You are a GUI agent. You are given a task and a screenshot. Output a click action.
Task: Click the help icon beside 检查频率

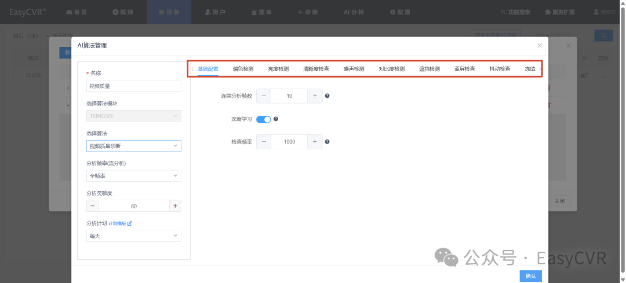(x=327, y=141)
